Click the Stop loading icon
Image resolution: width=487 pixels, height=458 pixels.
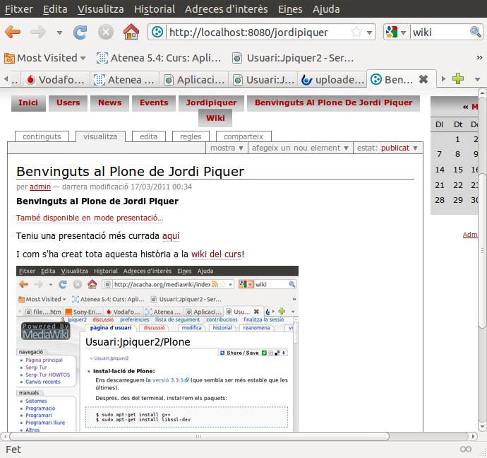[x=105, y=32]
